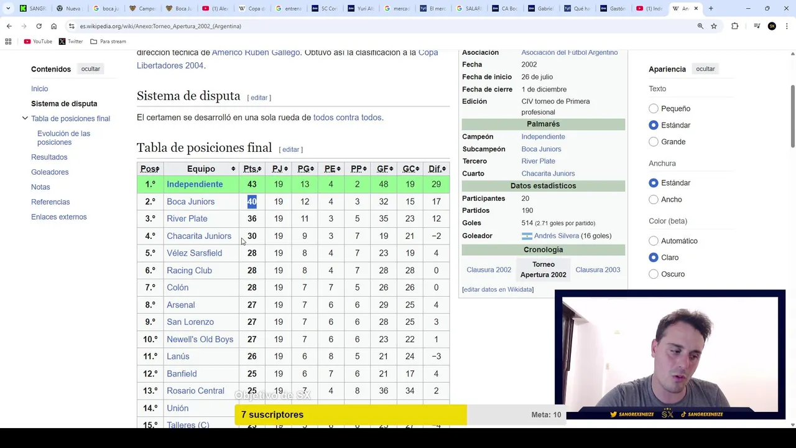The height and width of the screenshot is (448, 796).
Task: Select Estándar text size
Action: (654, 125)
